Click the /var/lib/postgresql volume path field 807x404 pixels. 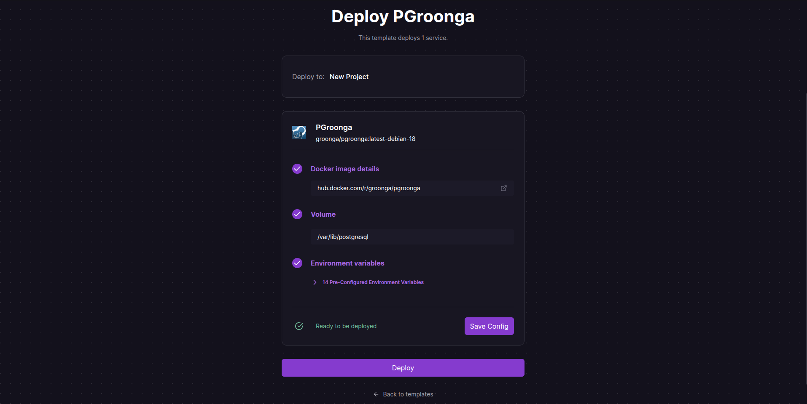pyautogui.click(x=412, y=237)
